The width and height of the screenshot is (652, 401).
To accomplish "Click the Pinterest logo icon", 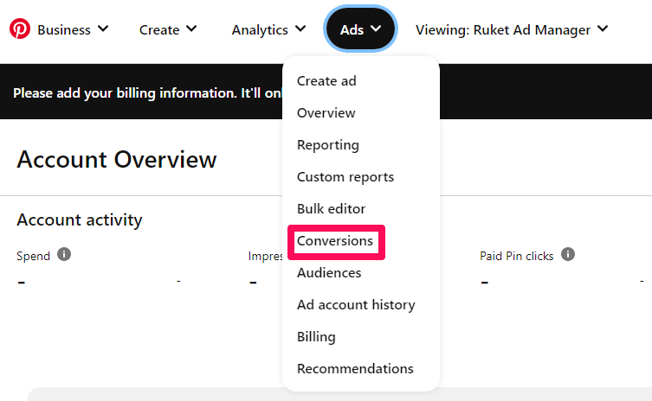I will pyautogui.click(x=20, y=29).
